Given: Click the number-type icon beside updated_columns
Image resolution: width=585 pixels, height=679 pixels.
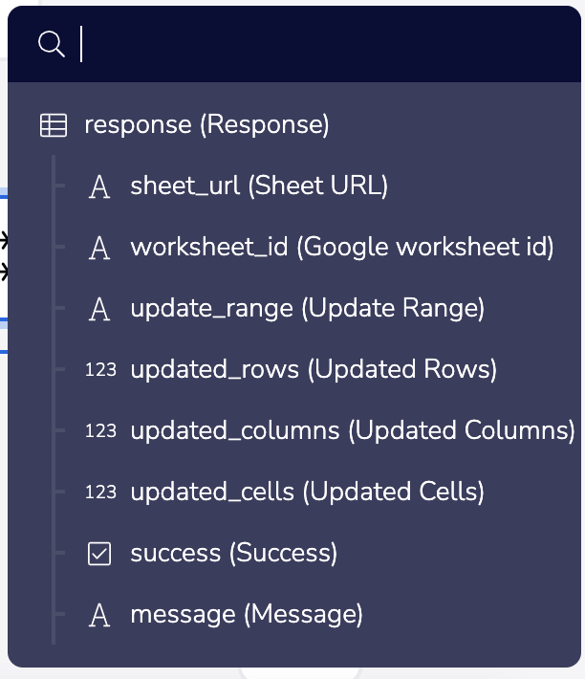Looking at the screenshot, I should (x=100, y=431).
